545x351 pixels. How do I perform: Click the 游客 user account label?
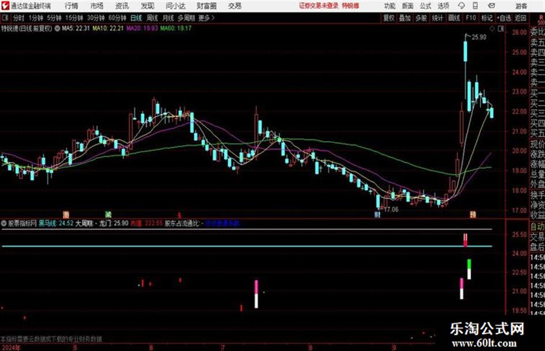pos(521,6)
